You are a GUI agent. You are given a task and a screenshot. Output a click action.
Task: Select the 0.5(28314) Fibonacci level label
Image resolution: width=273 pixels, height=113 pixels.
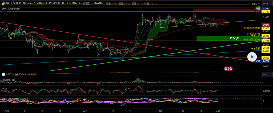[253, 34]
